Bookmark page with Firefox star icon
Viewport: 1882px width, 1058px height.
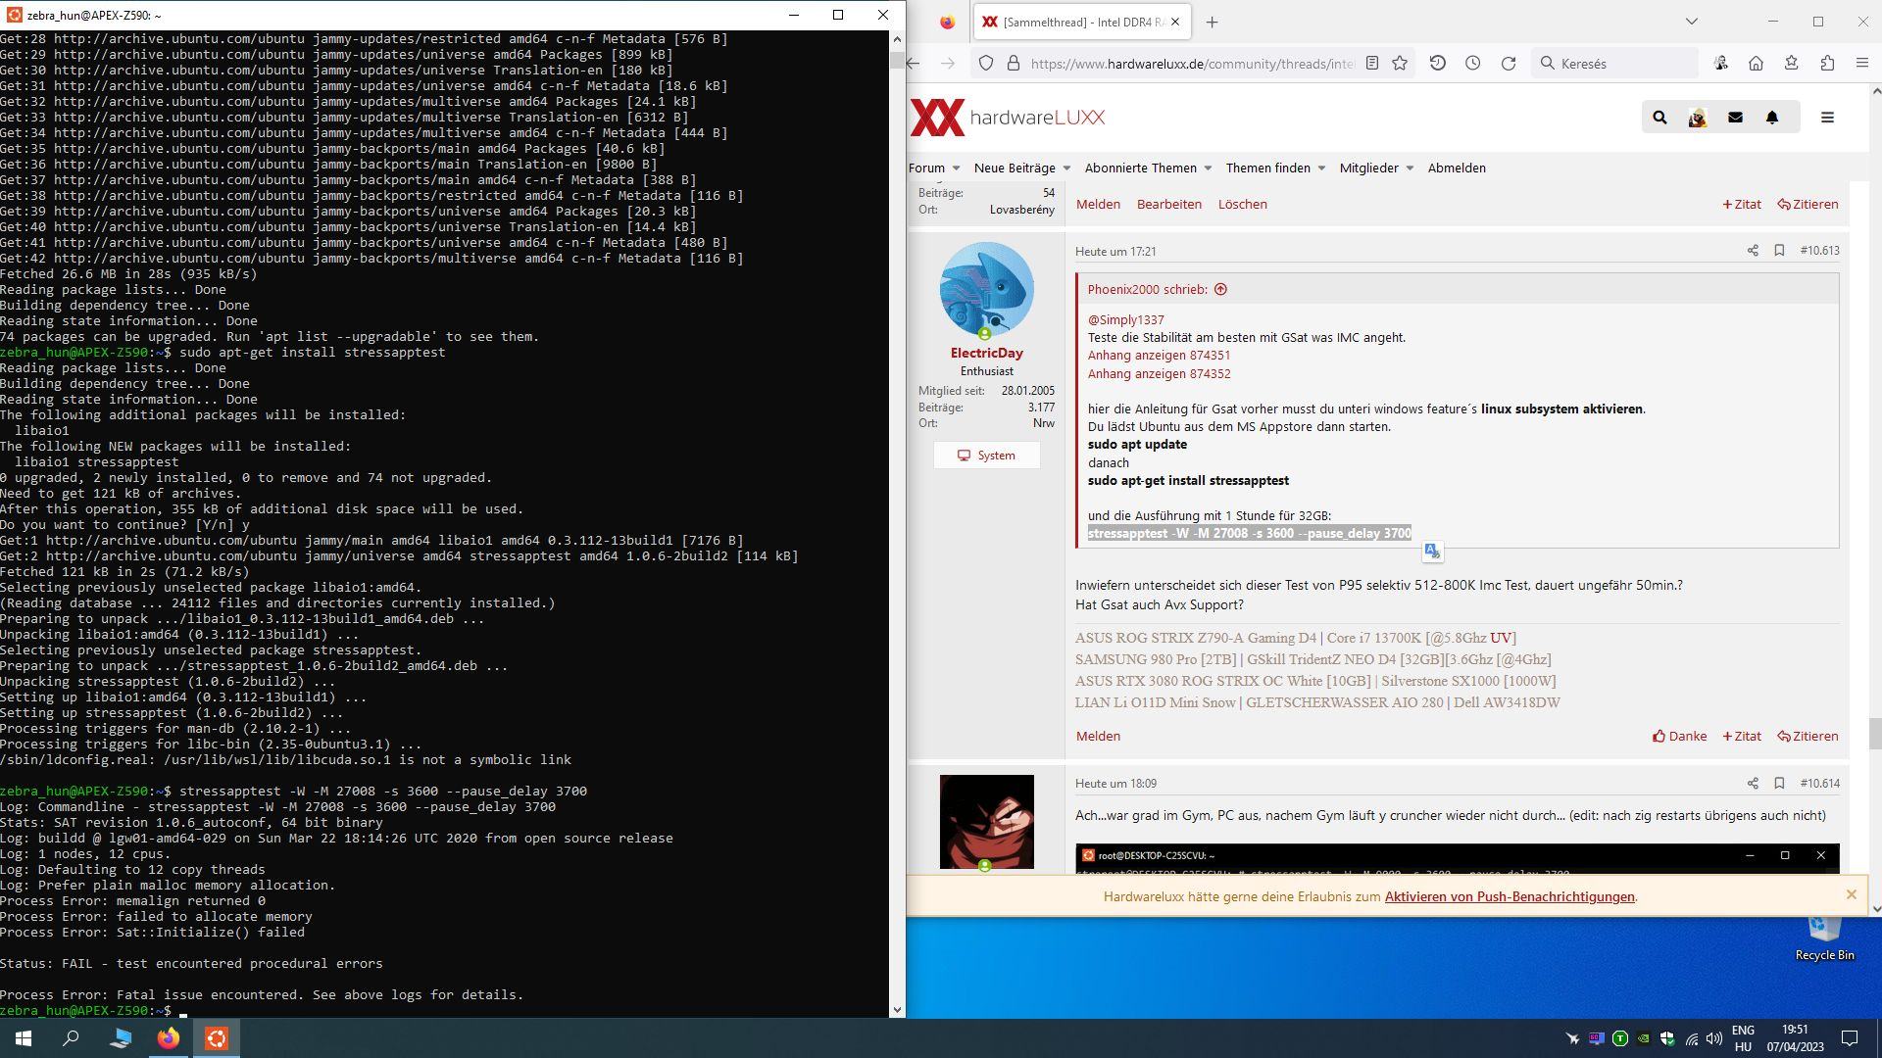tap(1400, 64)
